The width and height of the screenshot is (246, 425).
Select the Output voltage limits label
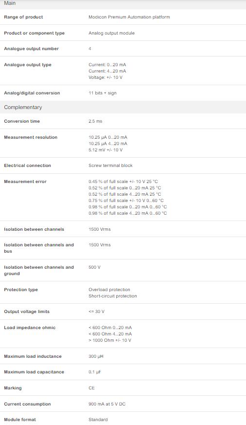tap(27, 312)
